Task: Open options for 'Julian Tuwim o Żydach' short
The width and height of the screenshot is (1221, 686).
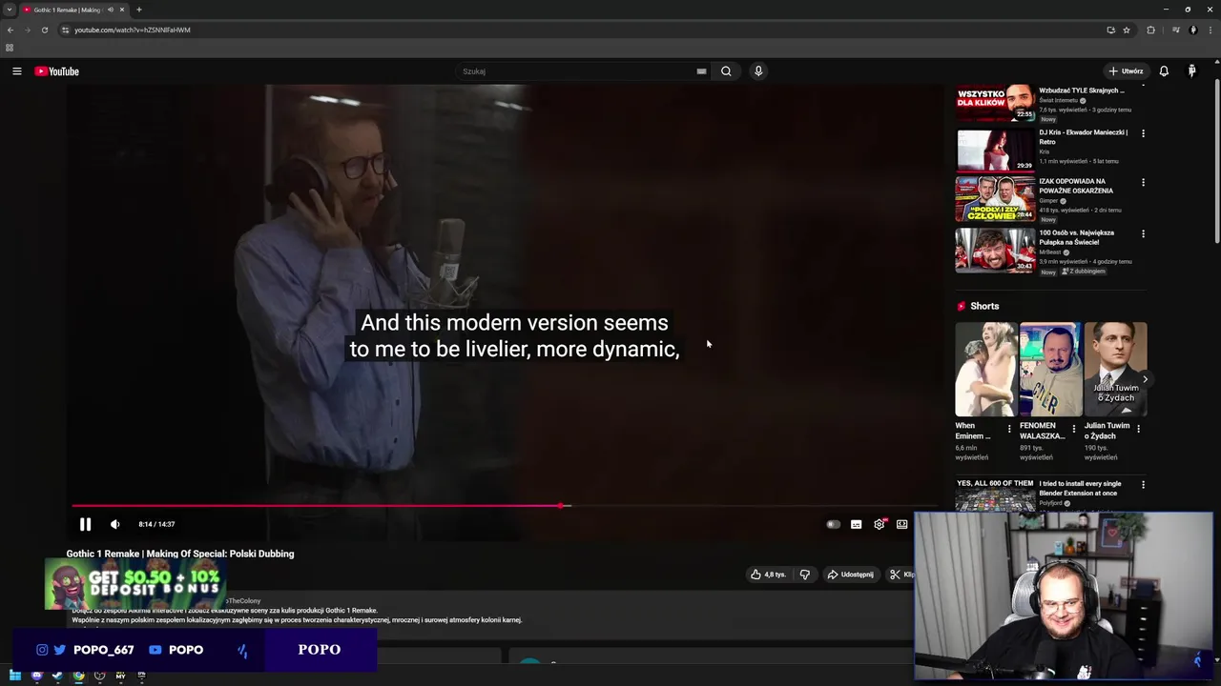Action: pyautogui.click(x=1138, y=429)
